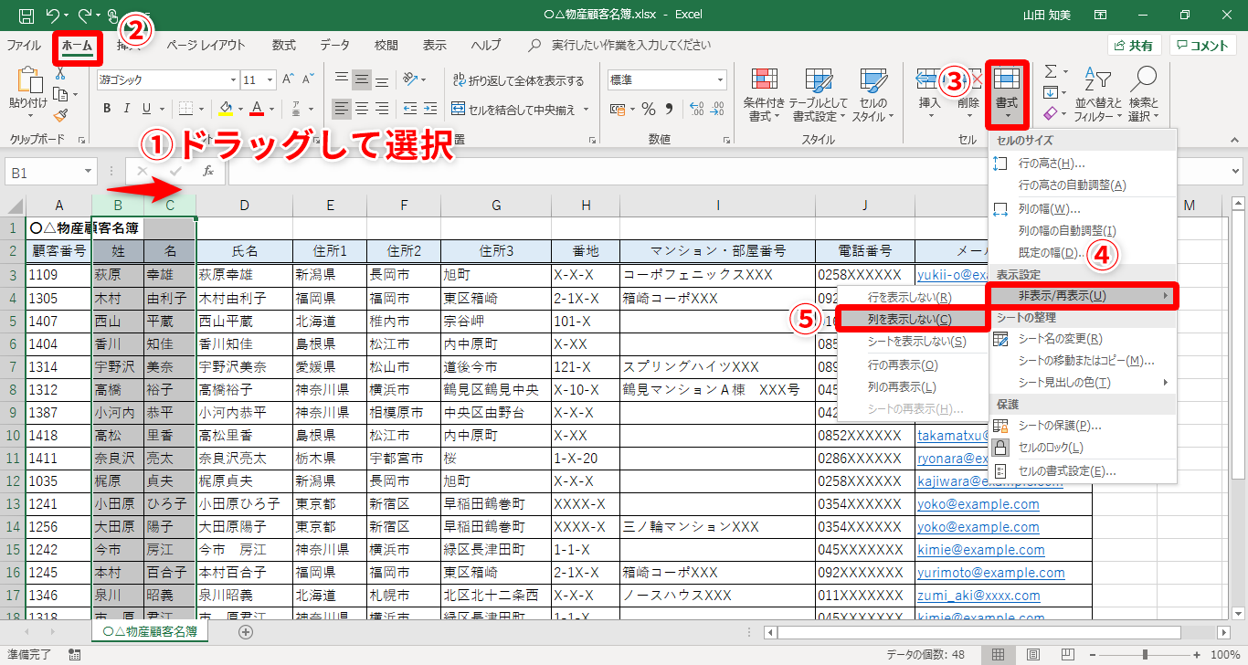Select column D header
The height and width of the screenshot is (665, 1248).
click(244, 206)
